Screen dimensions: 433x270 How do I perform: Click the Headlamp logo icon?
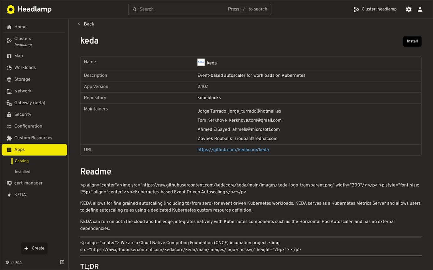coord(11,9)
